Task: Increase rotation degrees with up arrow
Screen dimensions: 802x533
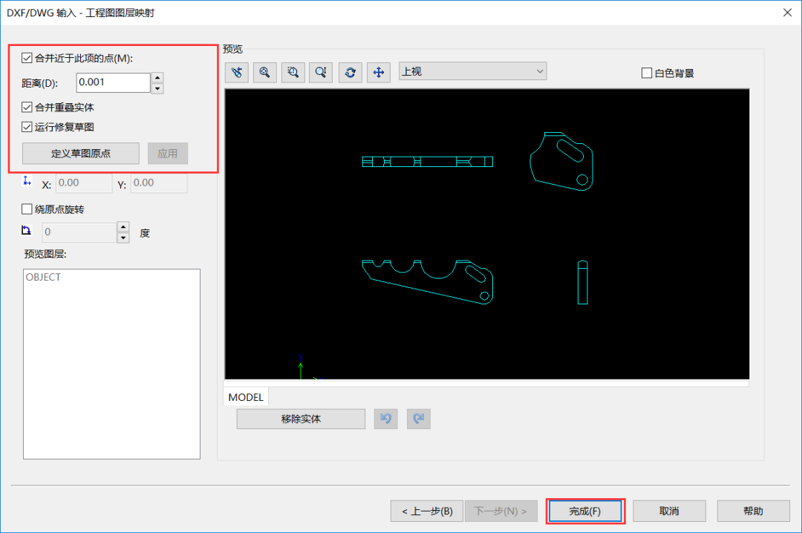Action: pos(123,226)
